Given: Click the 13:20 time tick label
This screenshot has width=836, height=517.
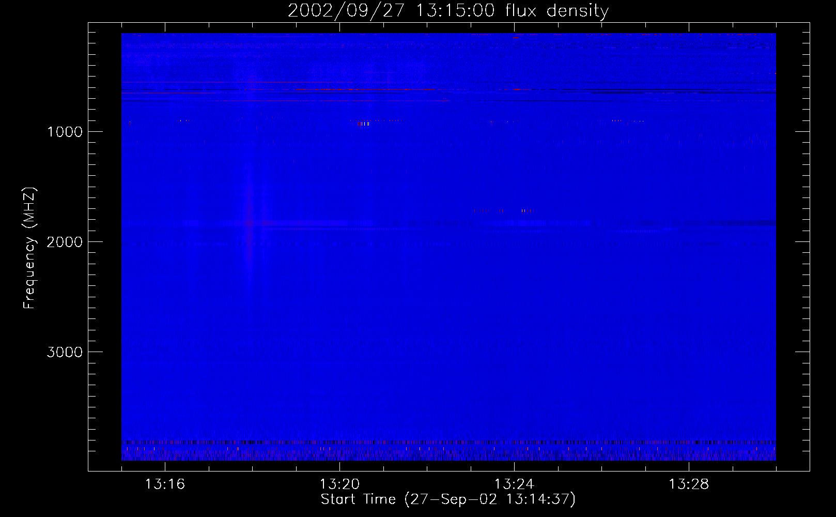Looking at the screenshot, I should [339, 484].
